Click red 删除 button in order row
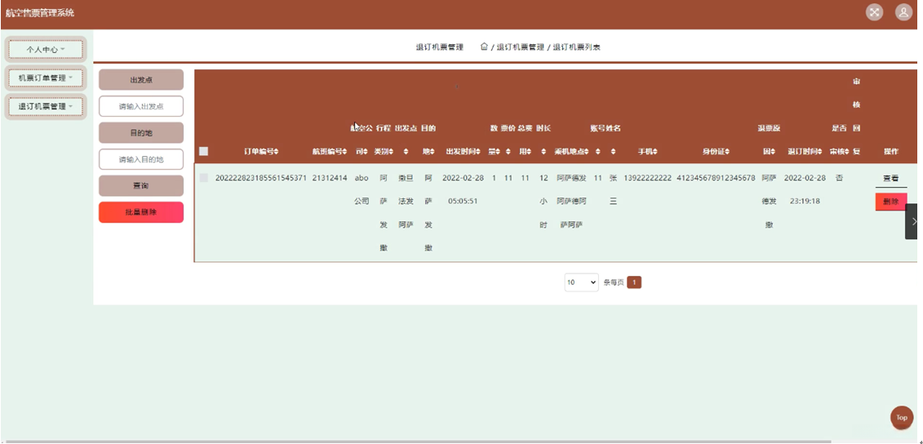This screenshot has width=923, height=444. 891,202
